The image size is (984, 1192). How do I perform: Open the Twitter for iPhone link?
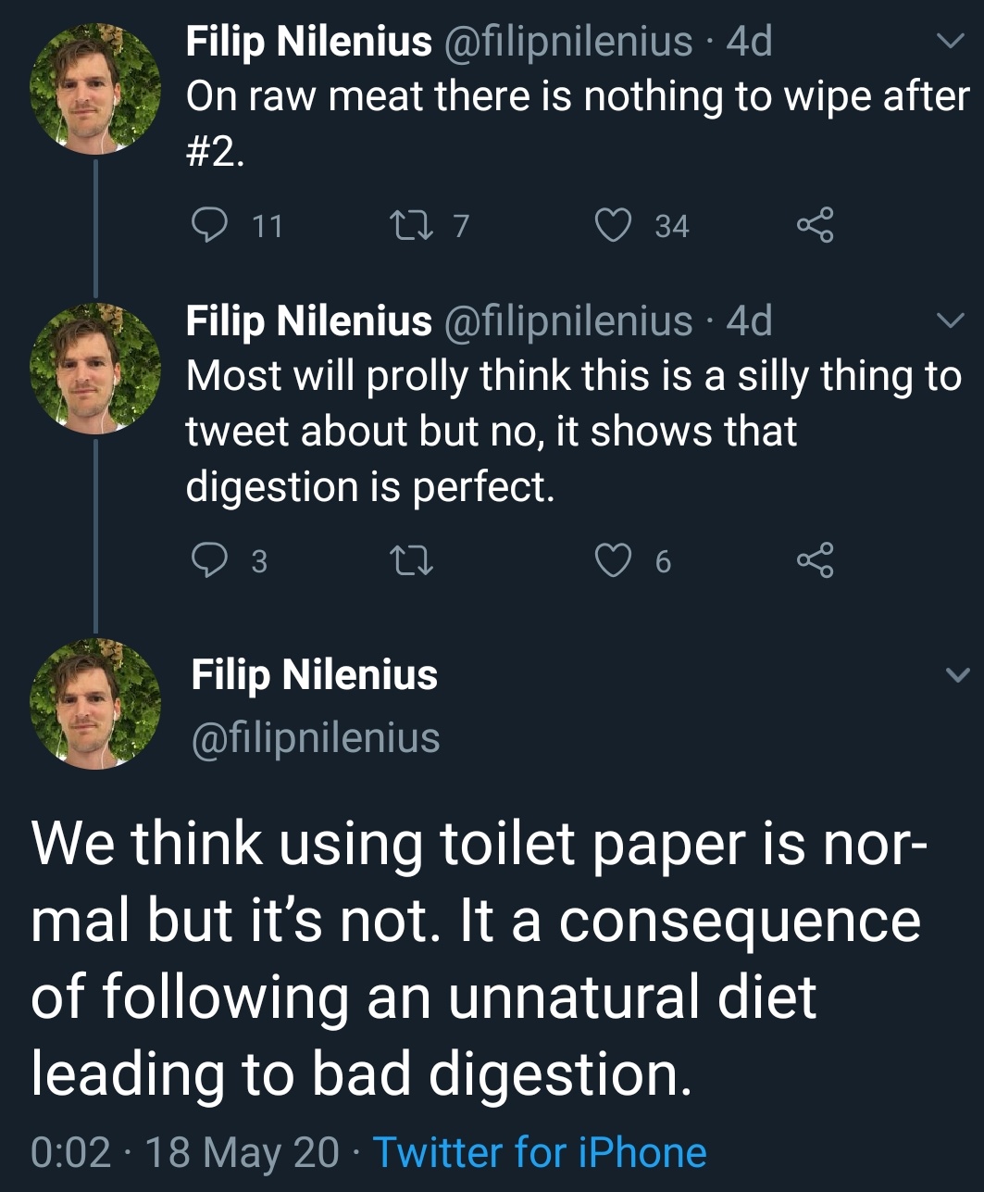pyautogui.click(x=540, y=1152)
